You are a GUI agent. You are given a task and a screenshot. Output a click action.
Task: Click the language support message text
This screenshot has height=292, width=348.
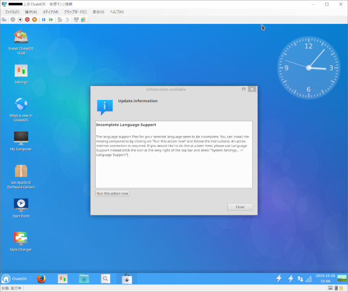pyautogui.click(x=172, y=146)
